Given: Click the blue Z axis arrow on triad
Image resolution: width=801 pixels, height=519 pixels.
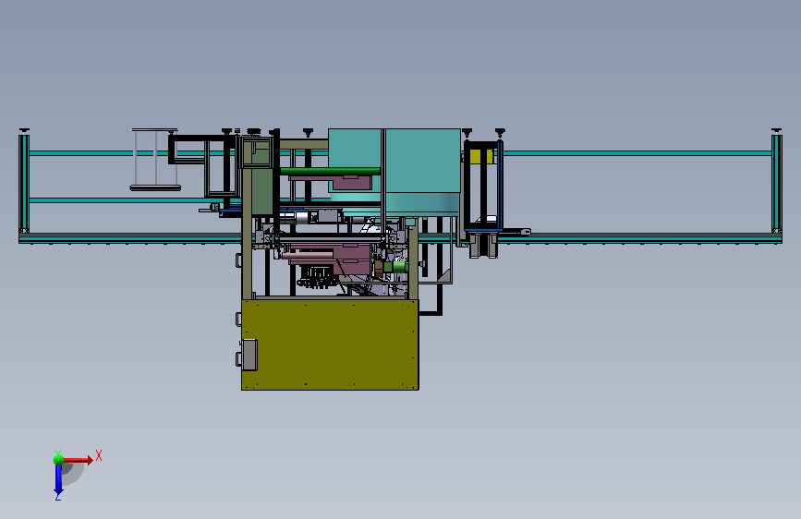Looking at the screenshot, I should pos(58,480).
